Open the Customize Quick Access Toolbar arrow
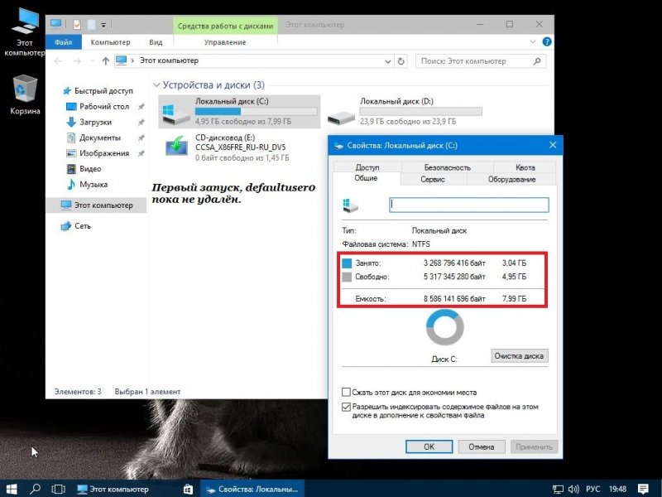 click(103, 25)
